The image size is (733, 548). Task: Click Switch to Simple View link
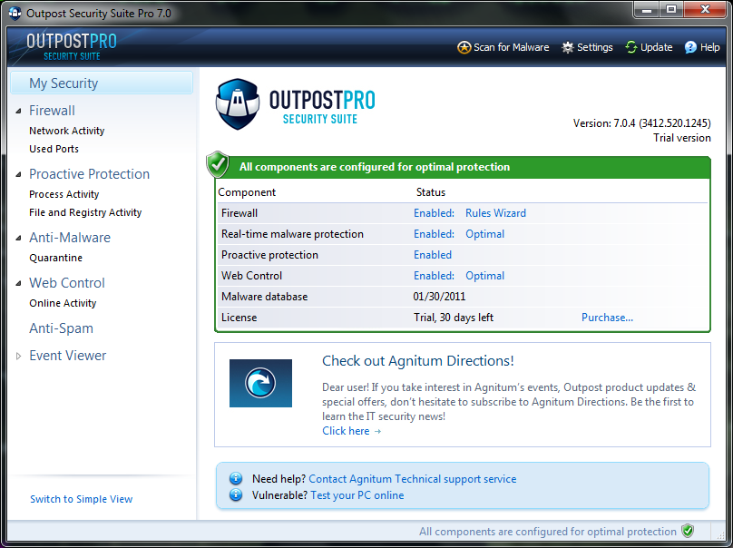(82, 499)
